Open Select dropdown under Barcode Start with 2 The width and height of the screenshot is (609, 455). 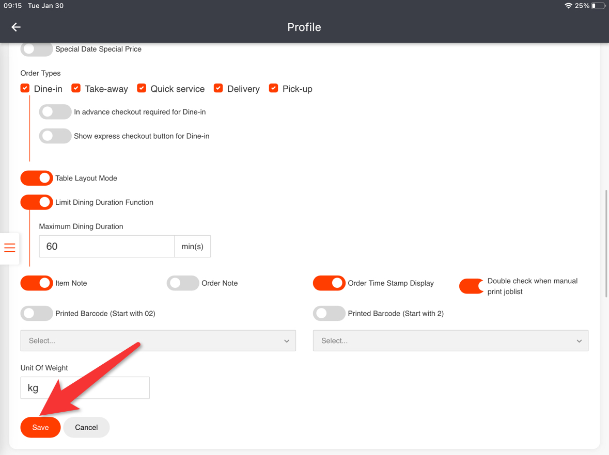click(x=450, y=340)
